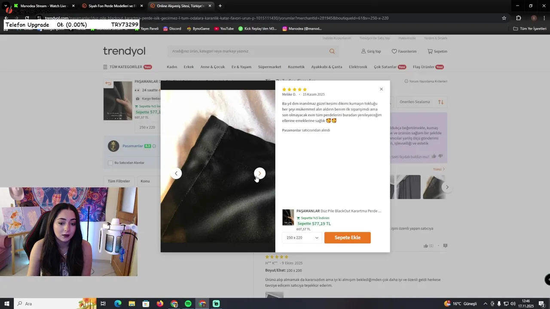The height and width of the screenshot is (309, 550).
Task: Open the Microsoft Store taskbar icon
Action: pos(146,304)
